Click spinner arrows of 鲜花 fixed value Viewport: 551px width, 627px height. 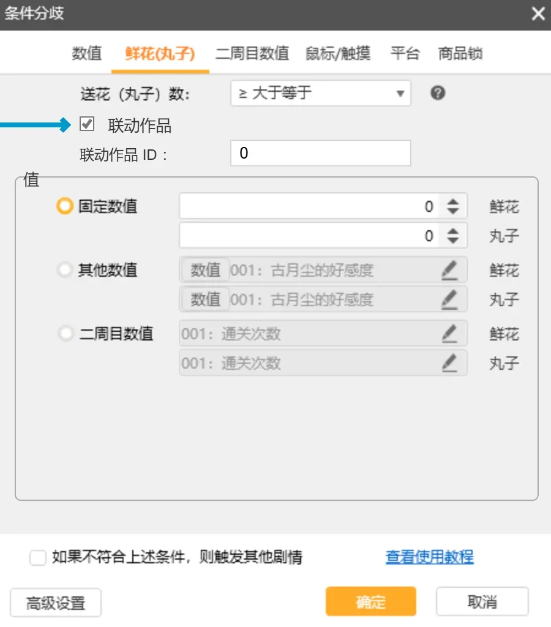tap(452, 206)
